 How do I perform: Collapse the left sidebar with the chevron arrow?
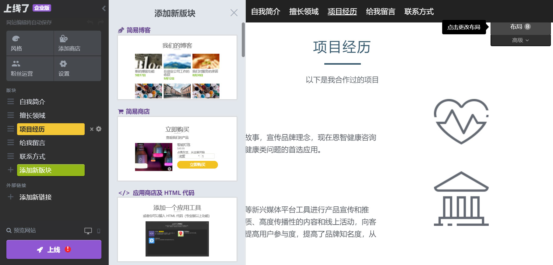click(x=104, y=8)
